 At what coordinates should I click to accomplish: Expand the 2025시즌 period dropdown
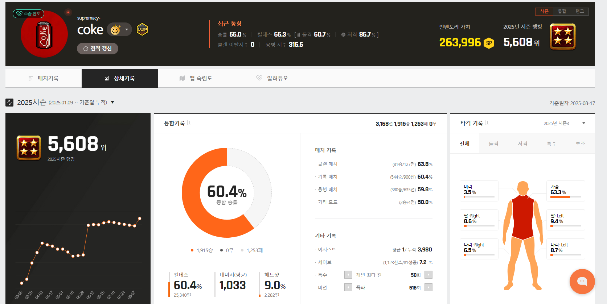click(112, 103)
